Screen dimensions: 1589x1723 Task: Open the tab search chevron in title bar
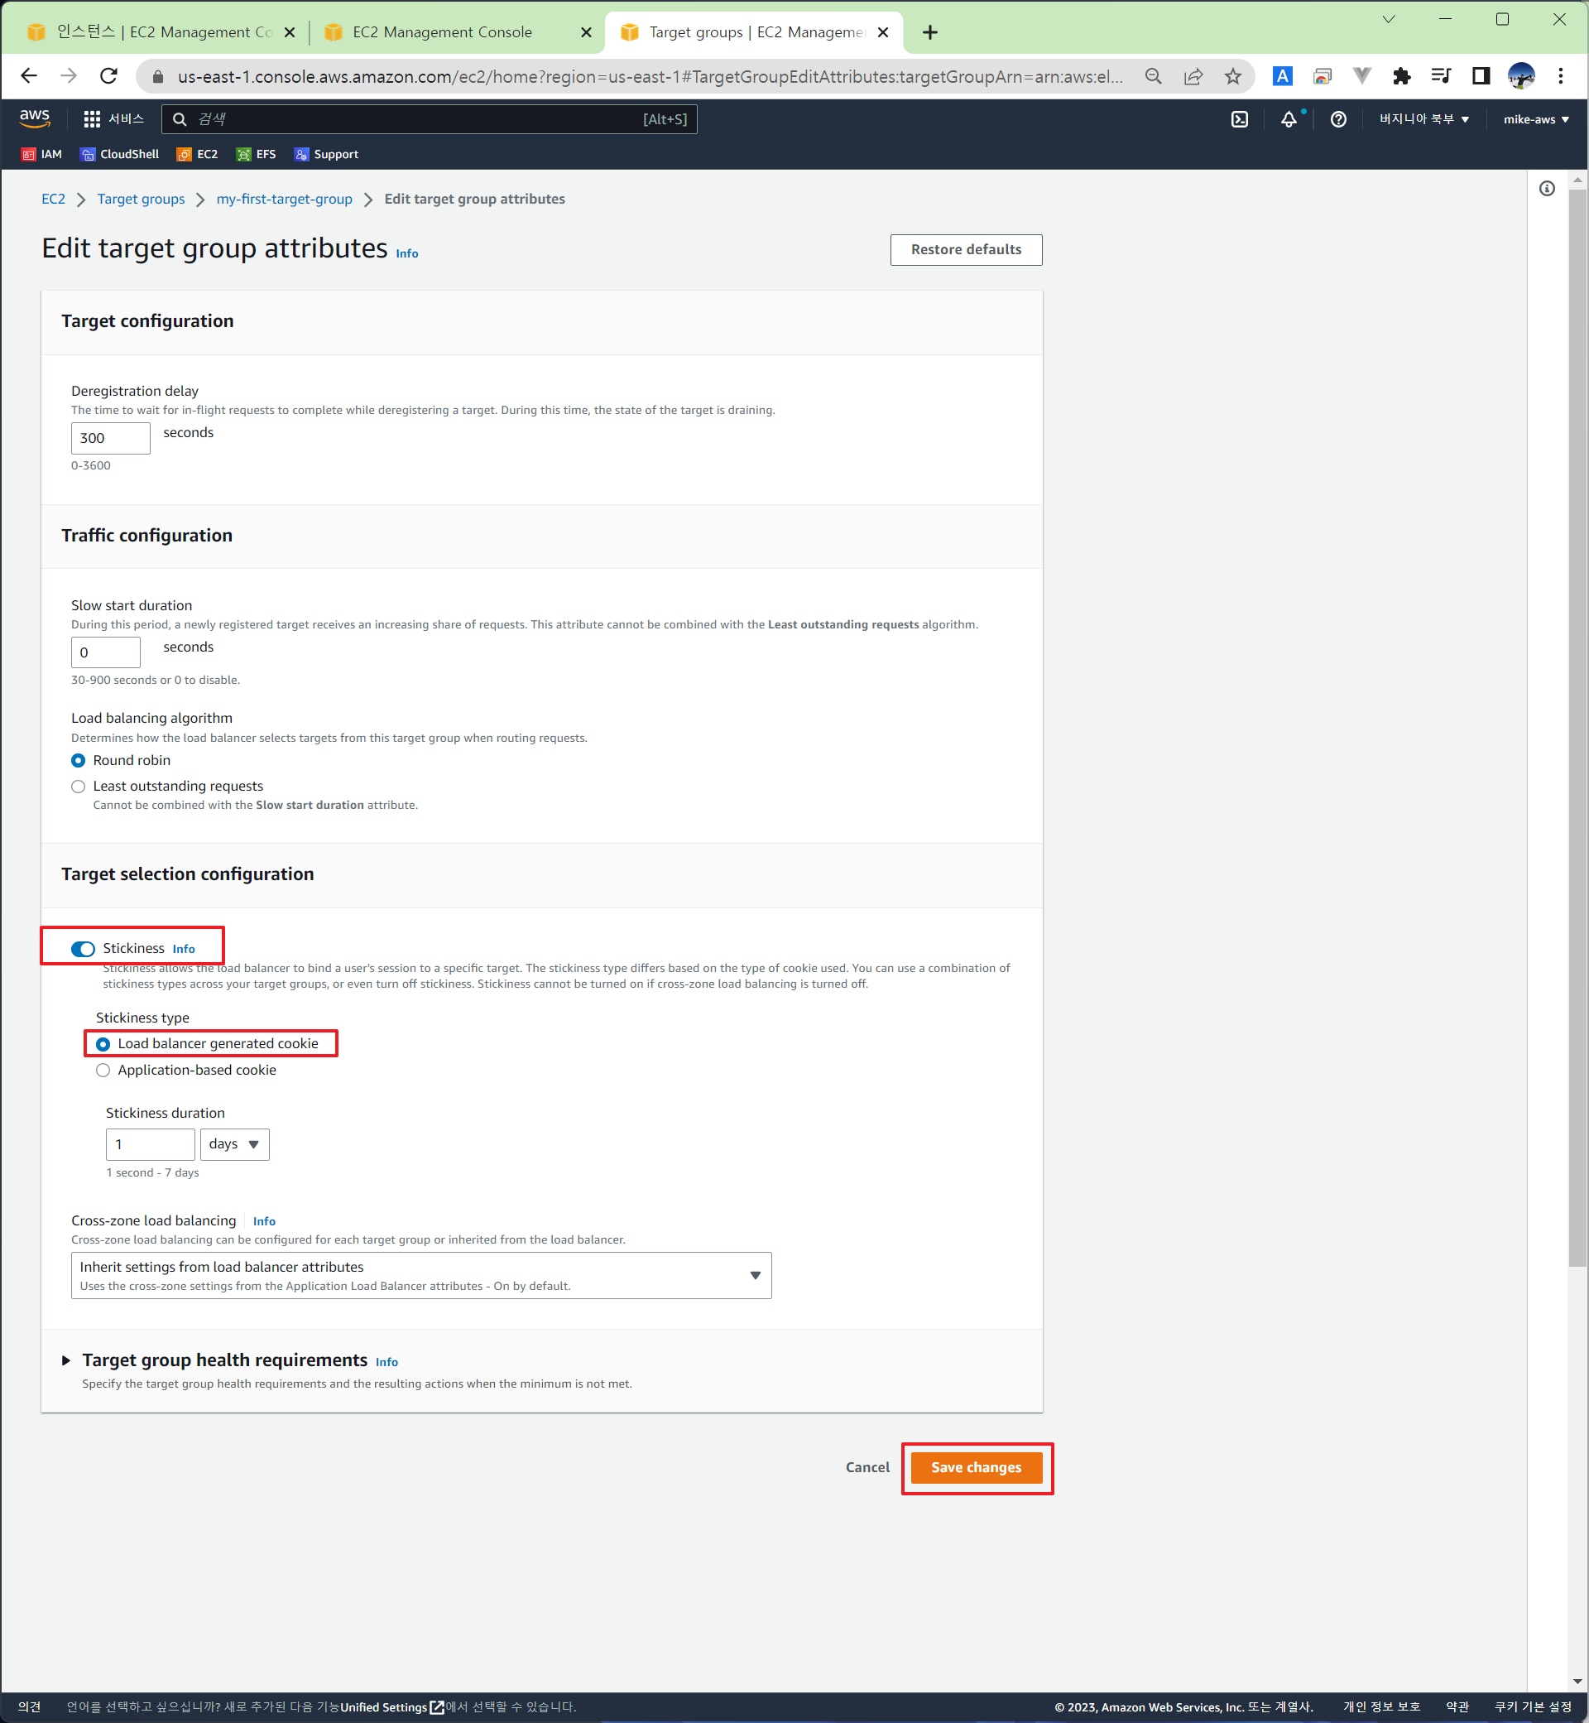pyautogui.click(x=1389, y=19)
